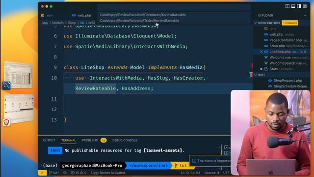This screenshot has height=177, width=314.
Task: Click Models breadcrumb segment
Action: [58, 23]
